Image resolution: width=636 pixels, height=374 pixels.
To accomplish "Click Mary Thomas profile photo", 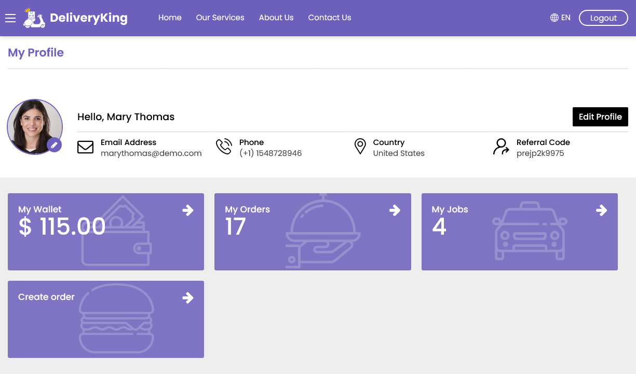I will 35,127.
